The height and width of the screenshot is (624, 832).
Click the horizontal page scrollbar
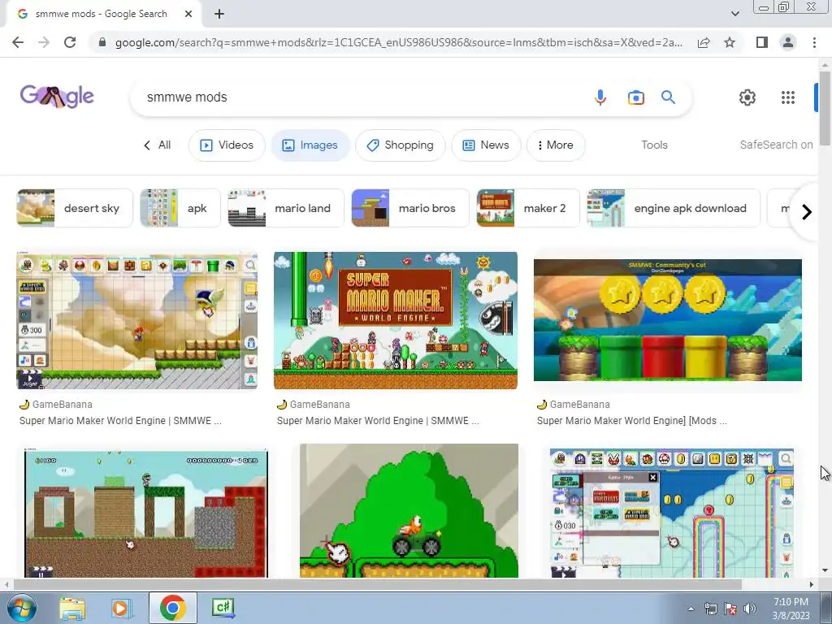pos(377,584)
